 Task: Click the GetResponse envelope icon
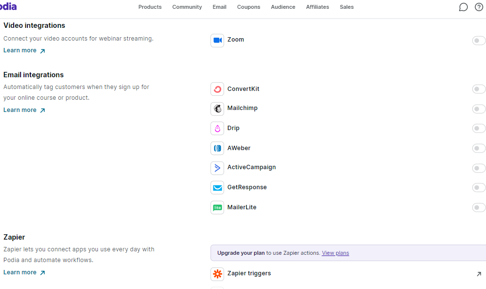(217, 188)
